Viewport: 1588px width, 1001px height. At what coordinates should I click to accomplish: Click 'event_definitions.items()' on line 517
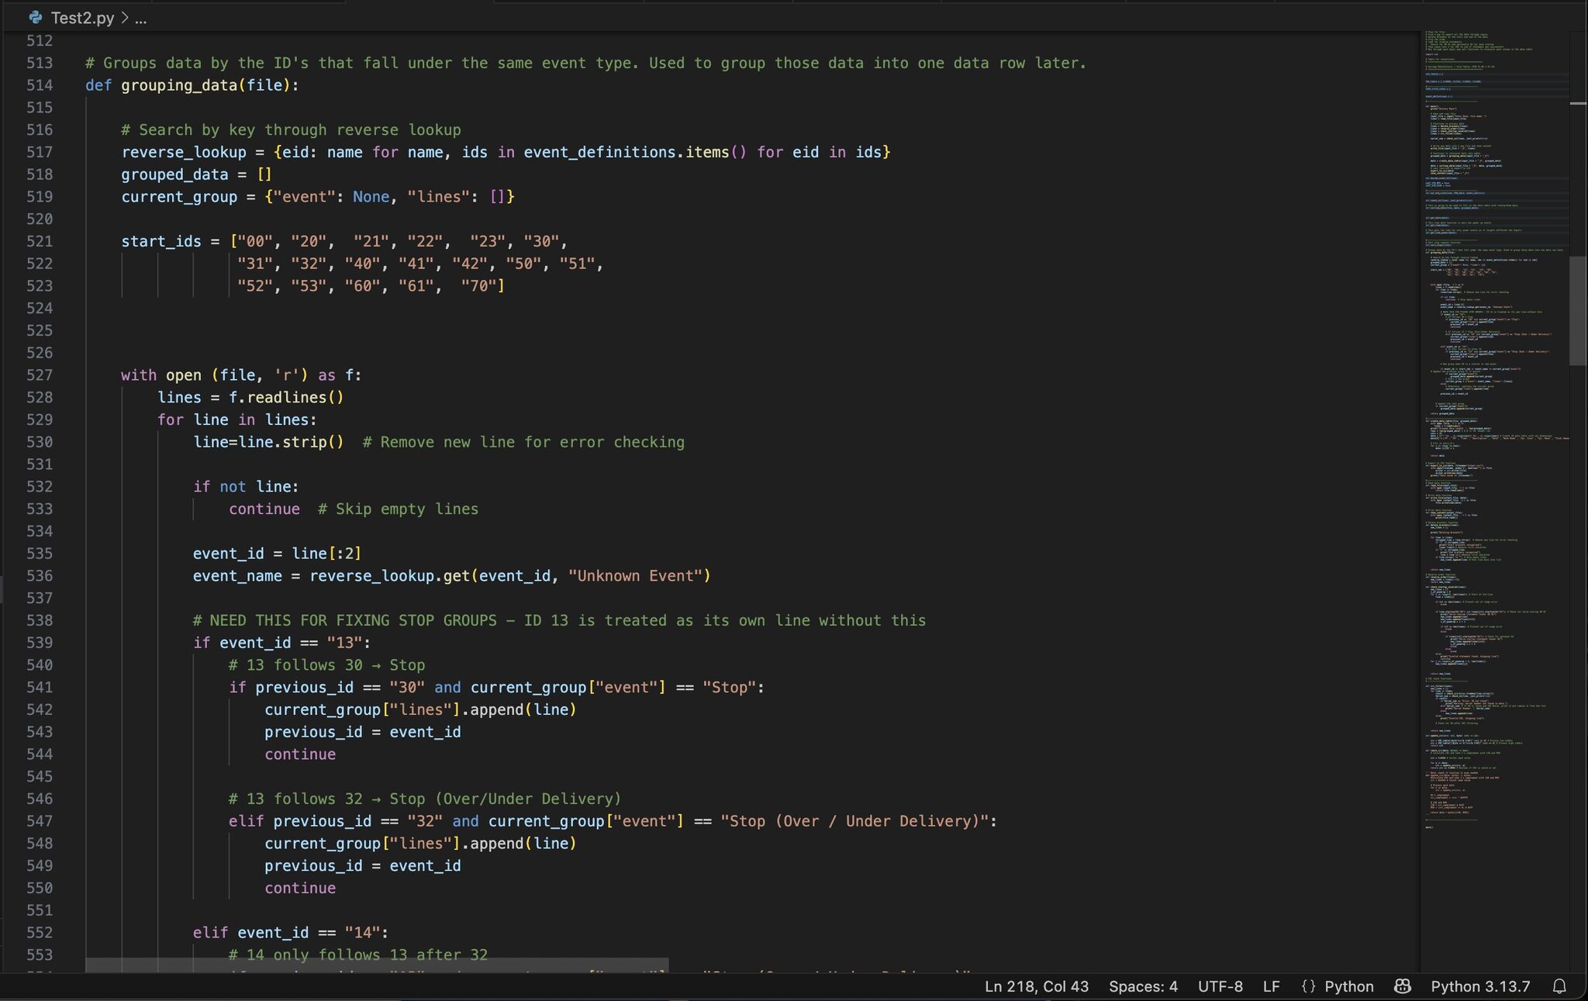pos(635,152)
